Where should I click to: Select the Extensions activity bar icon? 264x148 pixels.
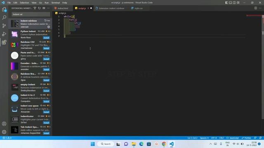[4, 42]
